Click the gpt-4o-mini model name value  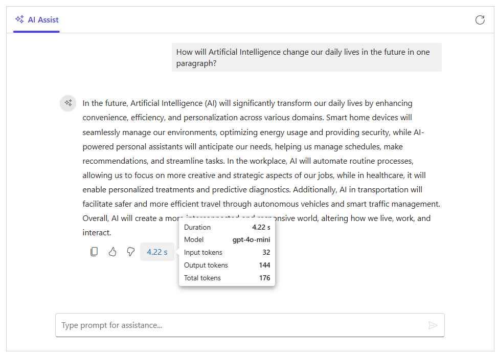coord(252,240)
